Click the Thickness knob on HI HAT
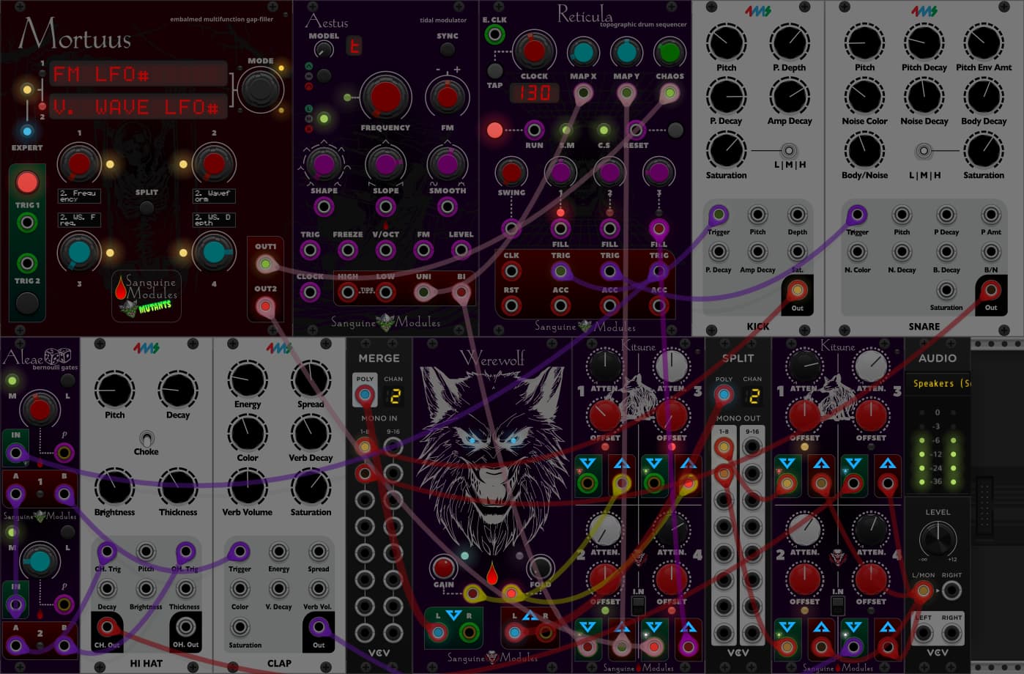The image size is (1024, 674). pyautogui.click(x=178, y=487)
